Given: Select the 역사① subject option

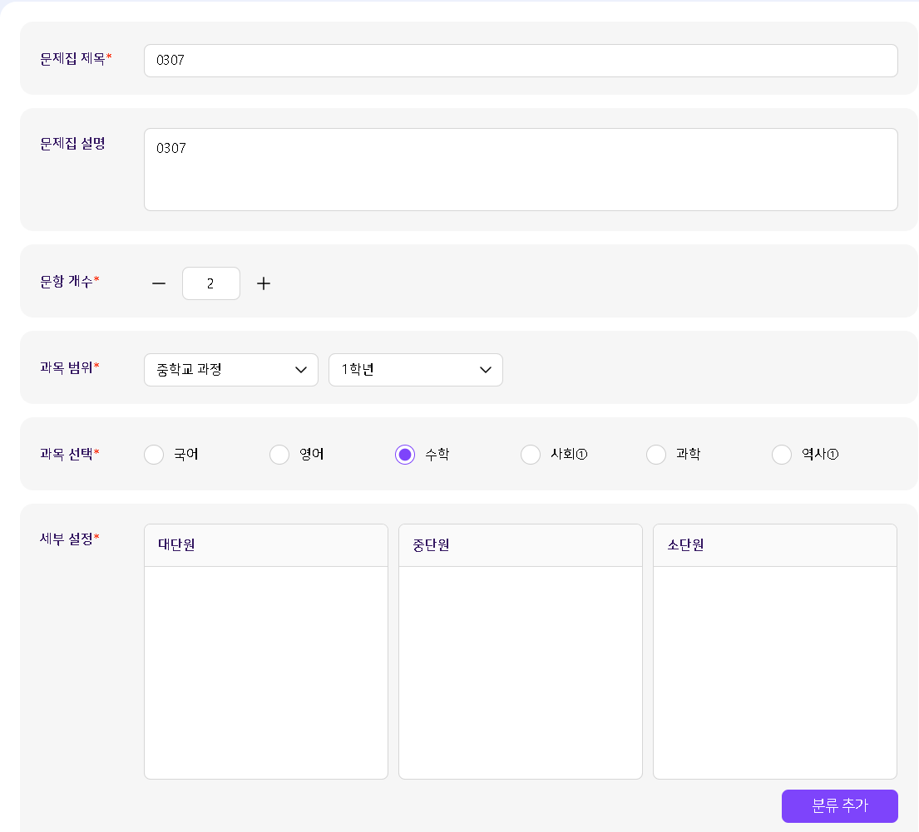Looking at the screenshot, I should [782, 455].
